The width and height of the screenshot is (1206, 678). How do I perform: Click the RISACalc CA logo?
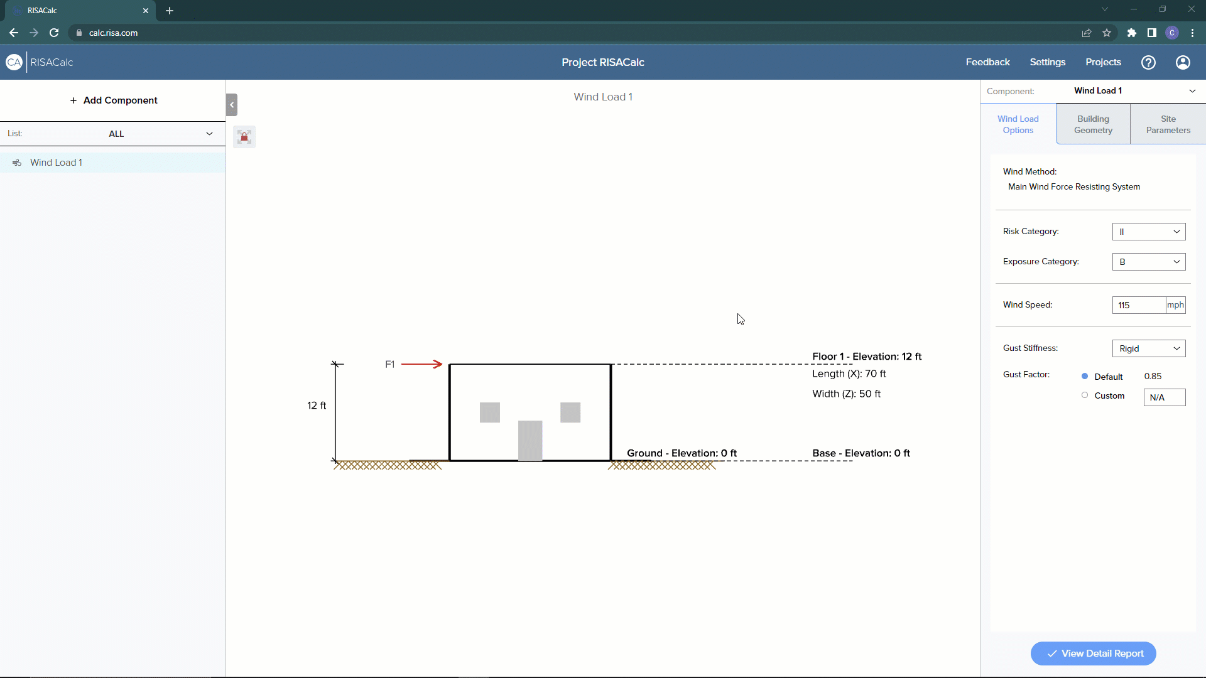[x=13, y=62]
